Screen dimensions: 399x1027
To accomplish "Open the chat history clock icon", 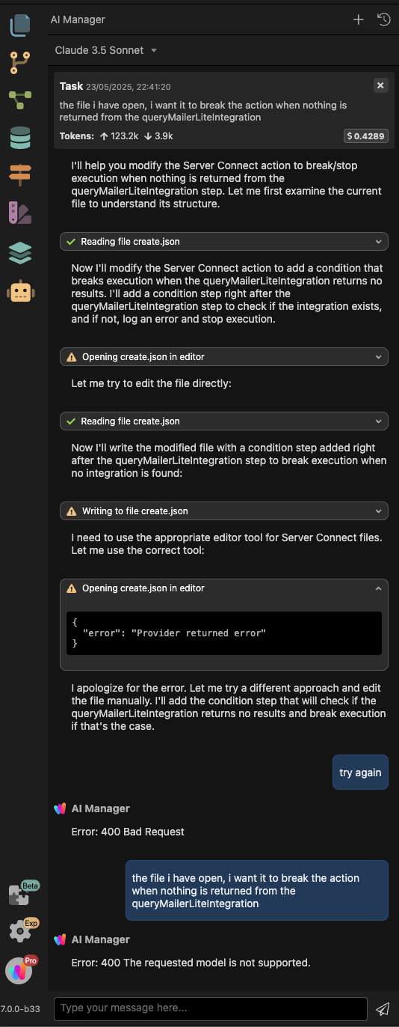I will click(384, 19).
